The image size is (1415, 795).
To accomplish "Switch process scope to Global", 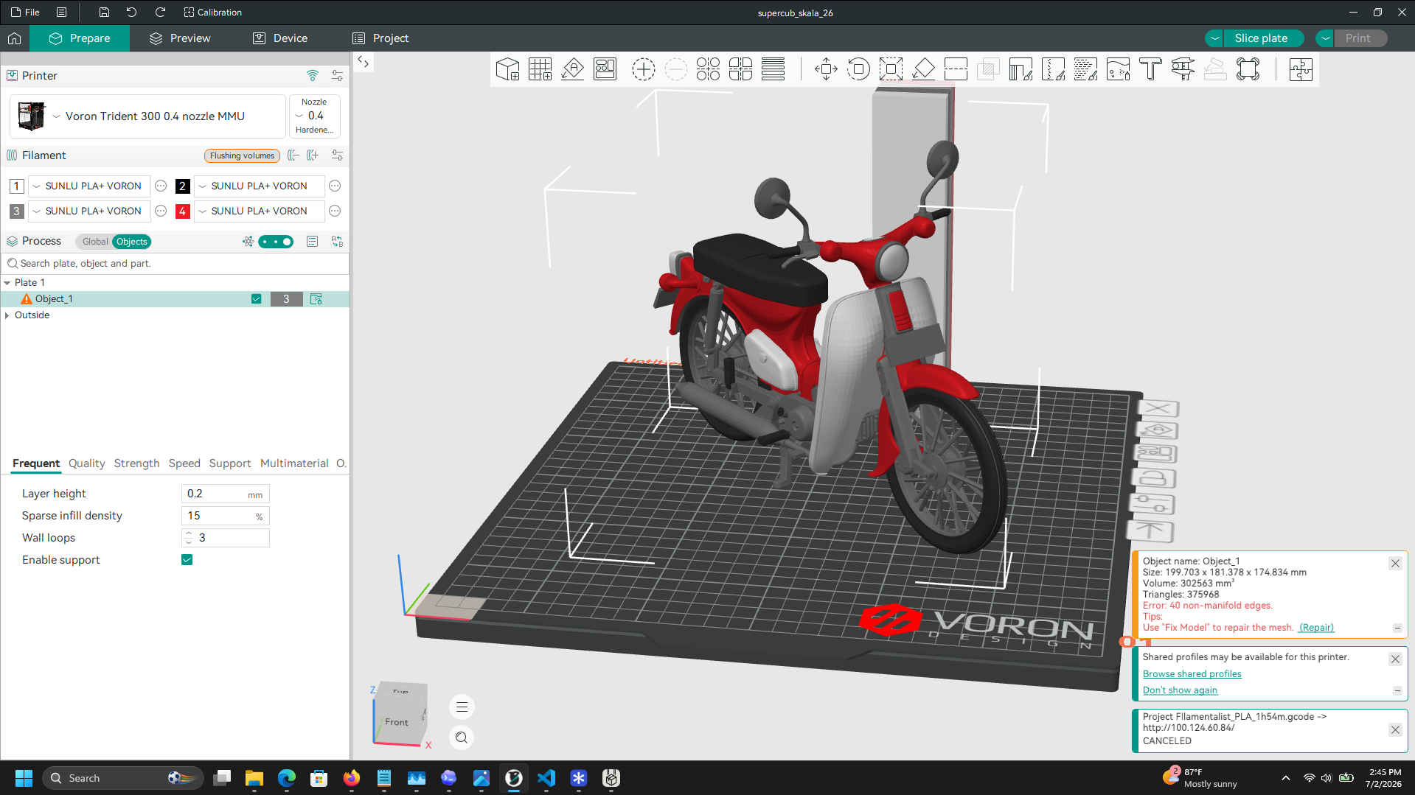I will click(95, 242).
